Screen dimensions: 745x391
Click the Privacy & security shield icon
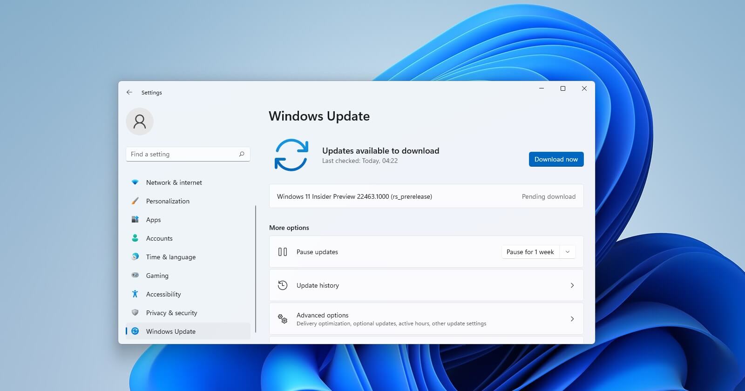tap(135, 313)
